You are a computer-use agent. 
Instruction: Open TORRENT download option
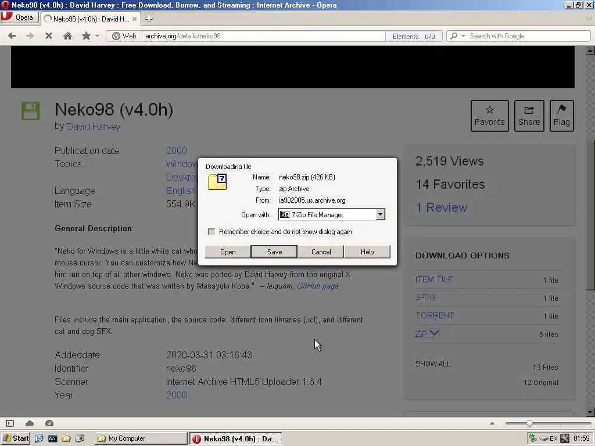coord(435,315)
